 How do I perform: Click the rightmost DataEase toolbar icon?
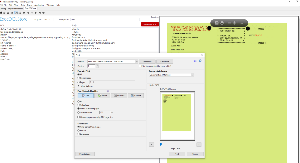[43, 13]
